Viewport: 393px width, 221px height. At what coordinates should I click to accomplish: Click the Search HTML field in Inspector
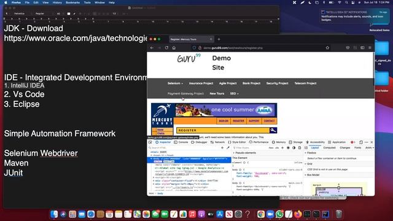point(184,148)
